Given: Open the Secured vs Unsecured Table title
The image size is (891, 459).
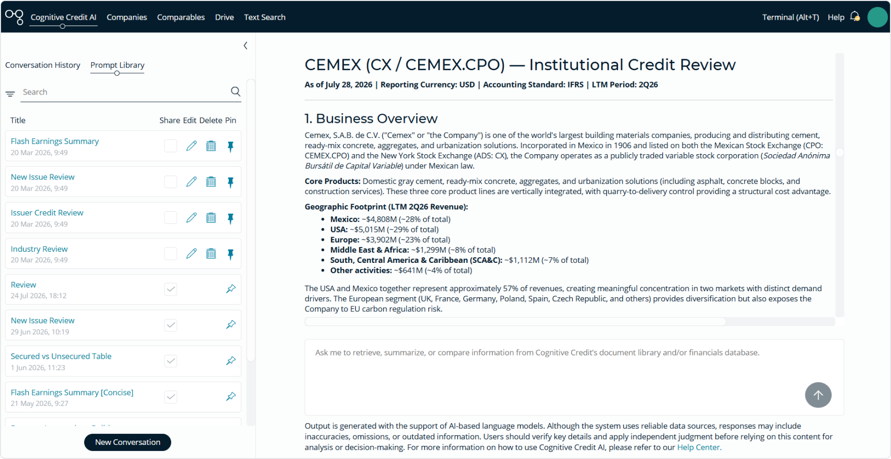Looking at the screenshot, I should (x=61, y=356).
